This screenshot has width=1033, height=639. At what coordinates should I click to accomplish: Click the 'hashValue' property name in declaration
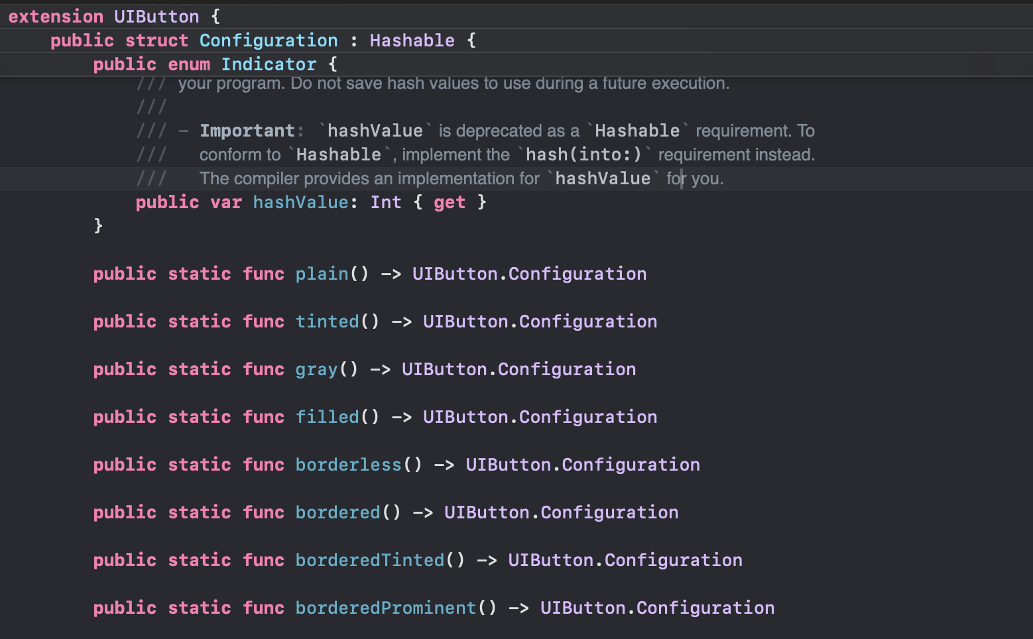pyautogui.click(x=300, y=202)
